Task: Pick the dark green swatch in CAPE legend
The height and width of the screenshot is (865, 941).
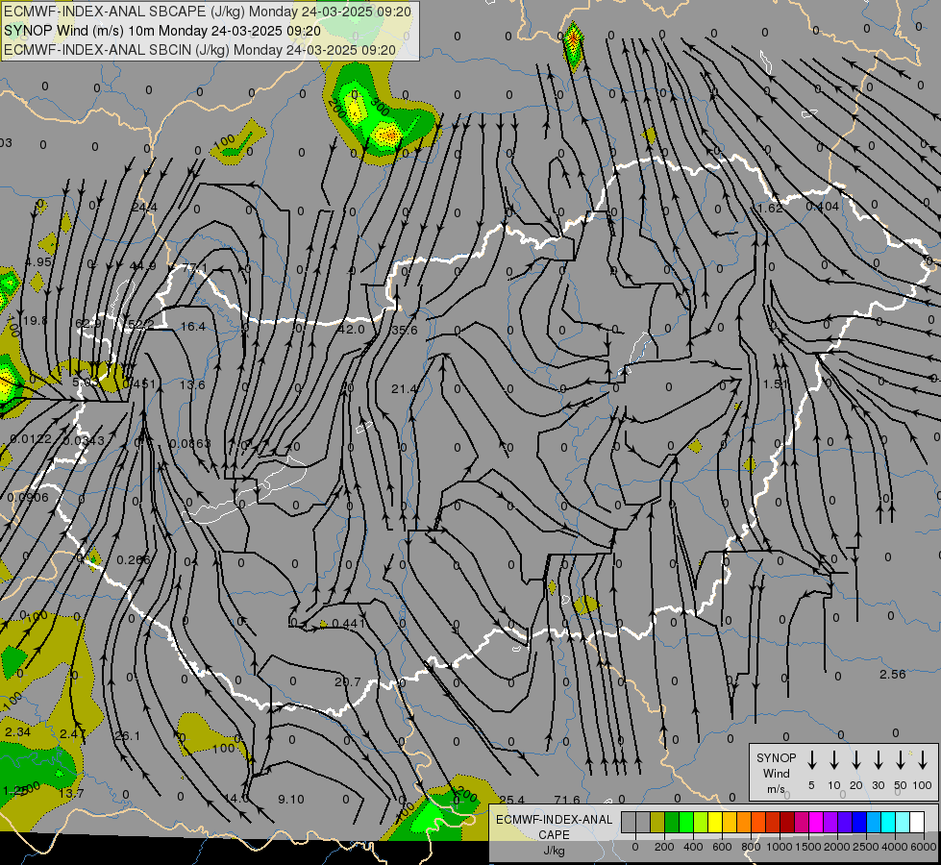Action: point(672,823)
